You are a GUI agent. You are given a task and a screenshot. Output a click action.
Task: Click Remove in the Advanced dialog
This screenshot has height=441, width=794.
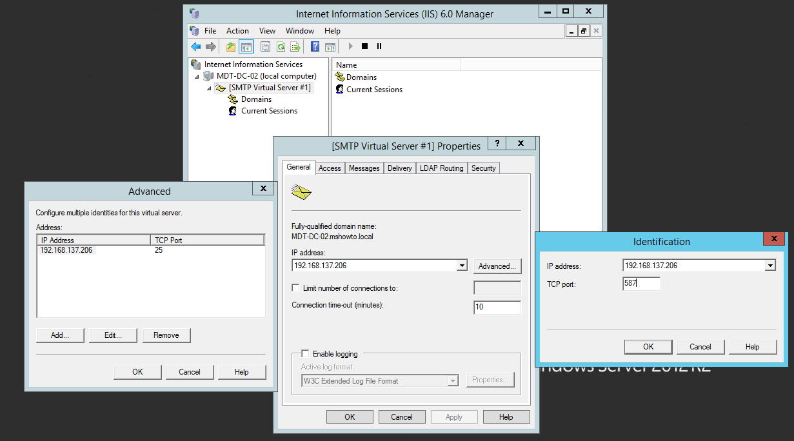(x=166, y=335)
